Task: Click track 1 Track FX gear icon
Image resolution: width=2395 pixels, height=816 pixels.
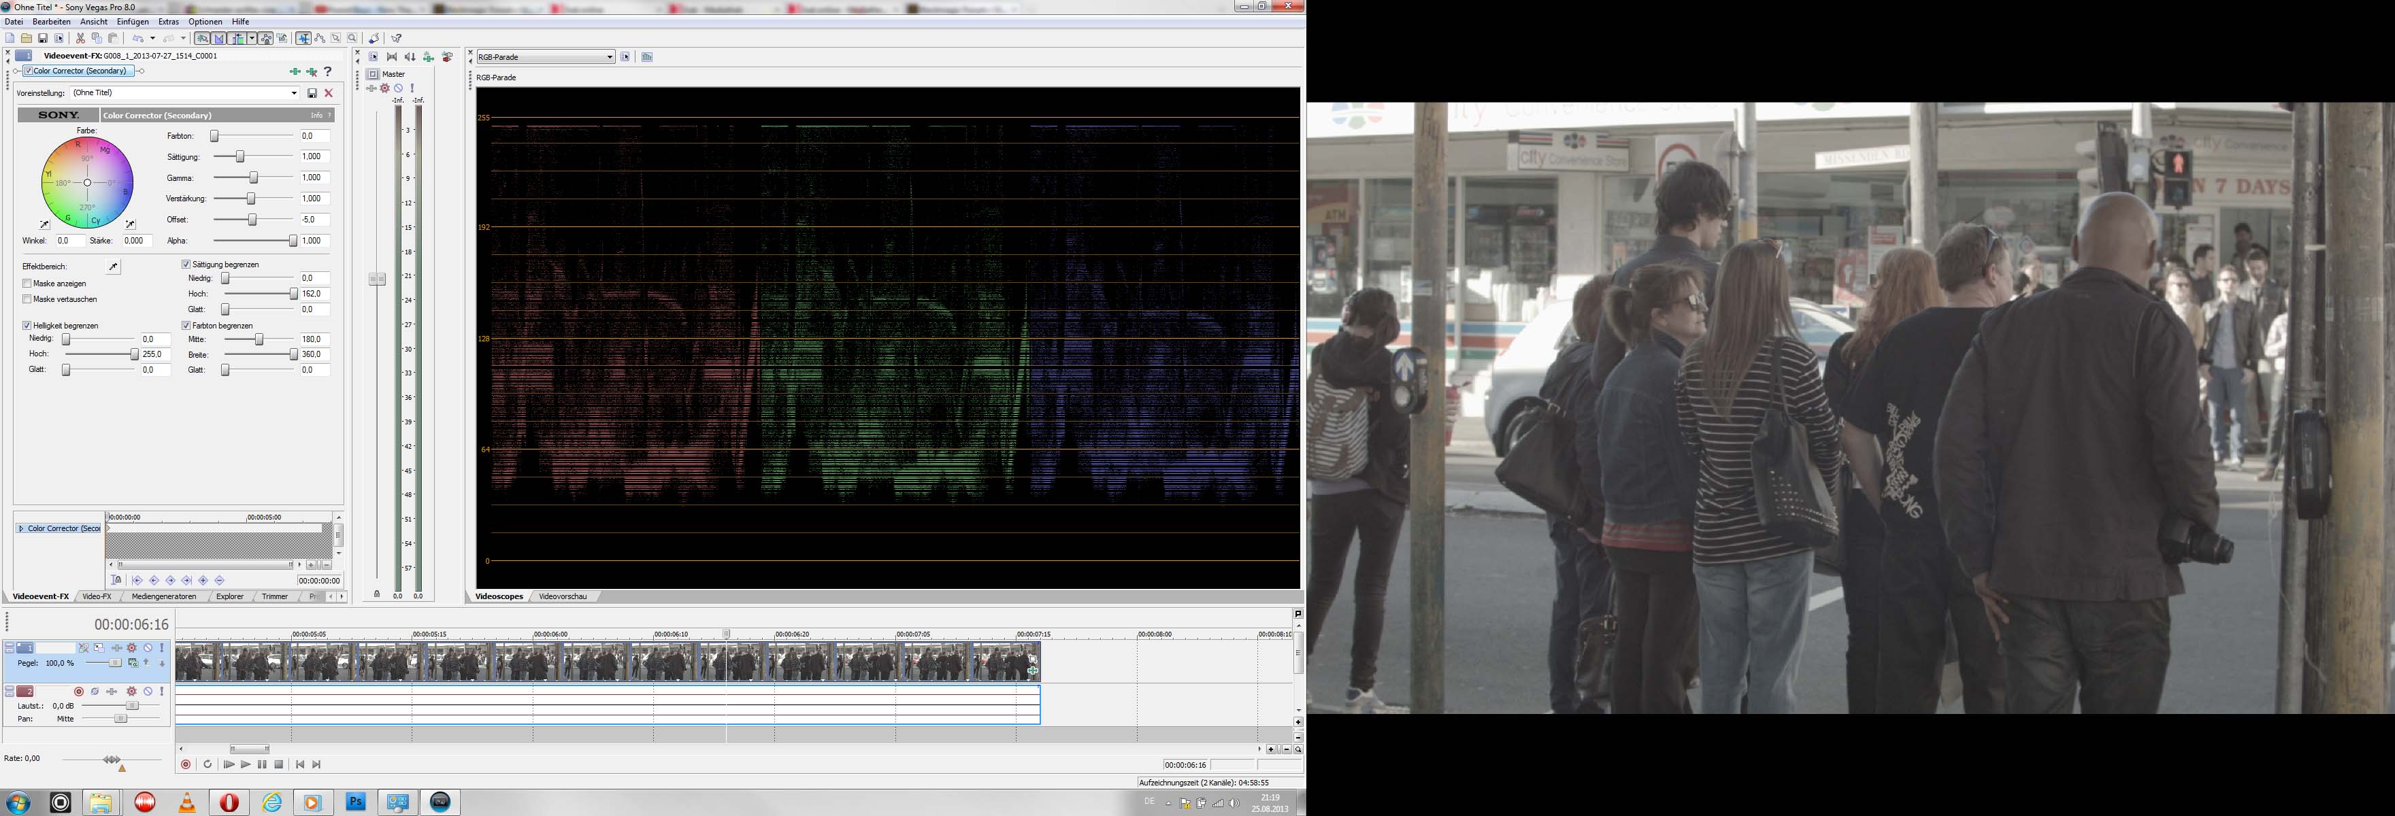Action: [132, 648]
